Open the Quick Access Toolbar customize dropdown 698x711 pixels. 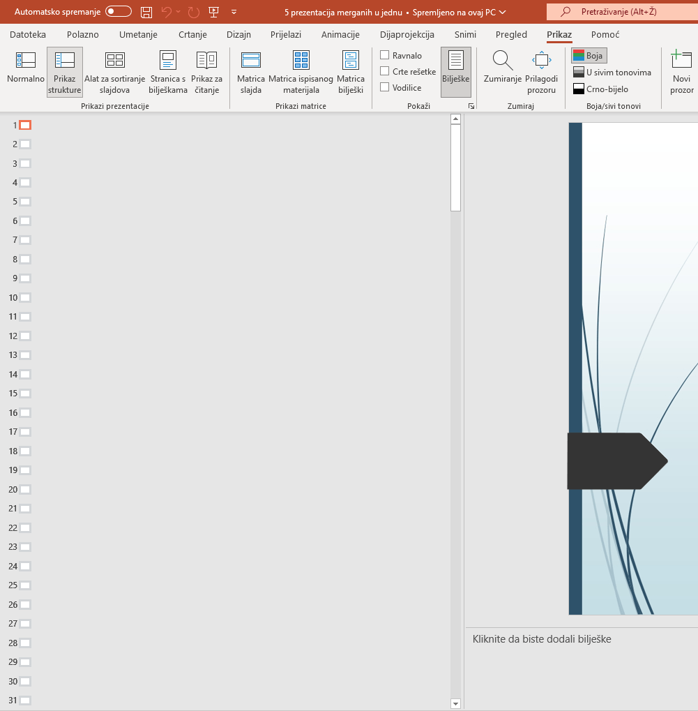(234, 12)
